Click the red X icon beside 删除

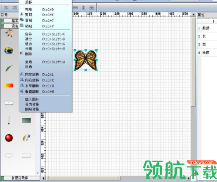21,53
